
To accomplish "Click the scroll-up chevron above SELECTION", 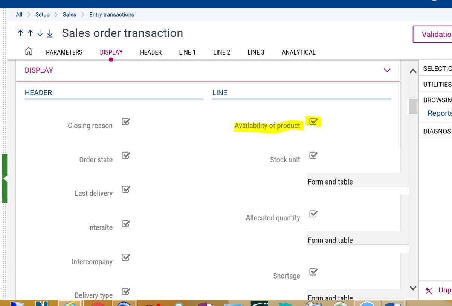I will click(413, 71).
